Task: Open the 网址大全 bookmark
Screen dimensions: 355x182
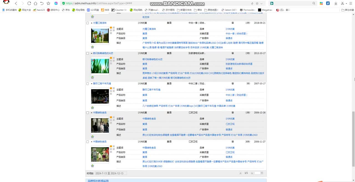Action: (x=25, y=10)
